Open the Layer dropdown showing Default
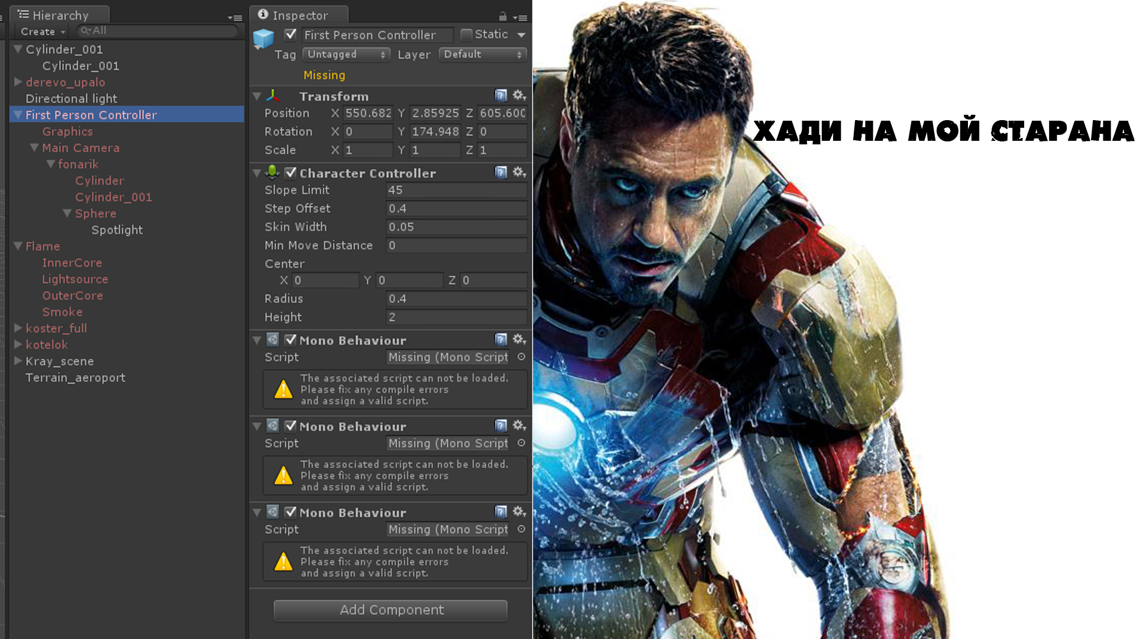This screenshot has height=639, width=1136. pos(482,54)
